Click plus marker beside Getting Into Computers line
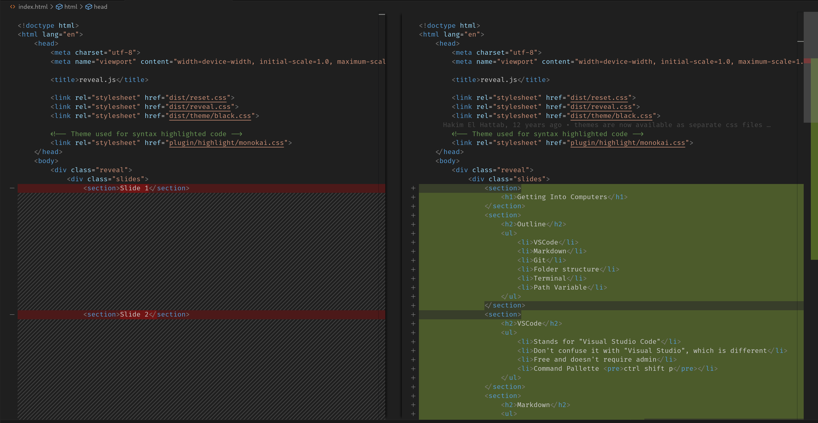The width and height of the screenshot is (818, 423). 413,197
